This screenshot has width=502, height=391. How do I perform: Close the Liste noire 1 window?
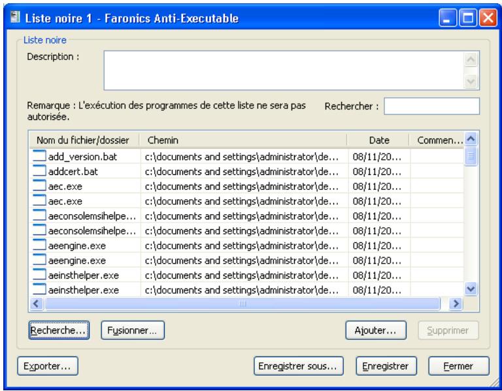coord(488,18)
